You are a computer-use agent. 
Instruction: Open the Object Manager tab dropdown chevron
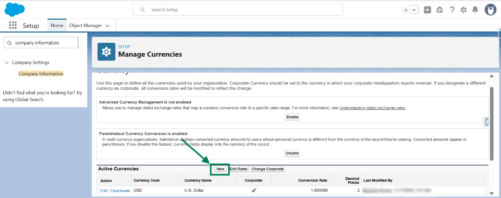107,26
